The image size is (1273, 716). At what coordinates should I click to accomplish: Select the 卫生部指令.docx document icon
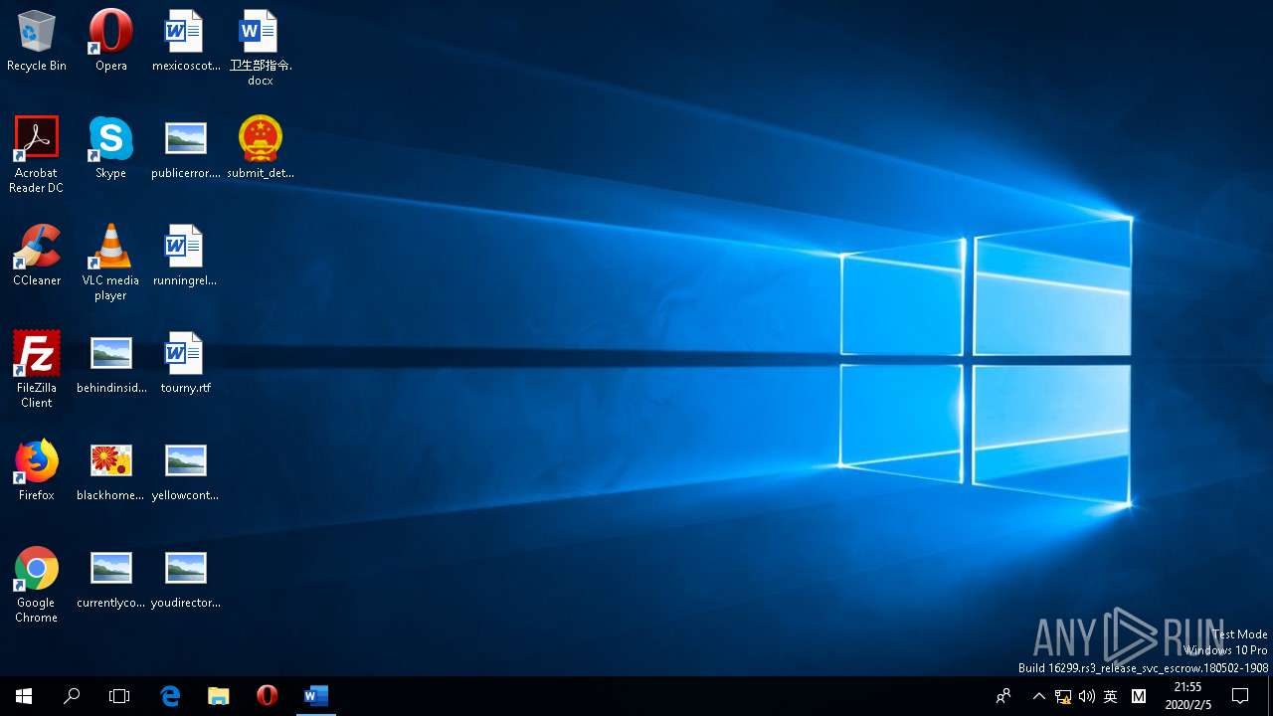[261, 48]
